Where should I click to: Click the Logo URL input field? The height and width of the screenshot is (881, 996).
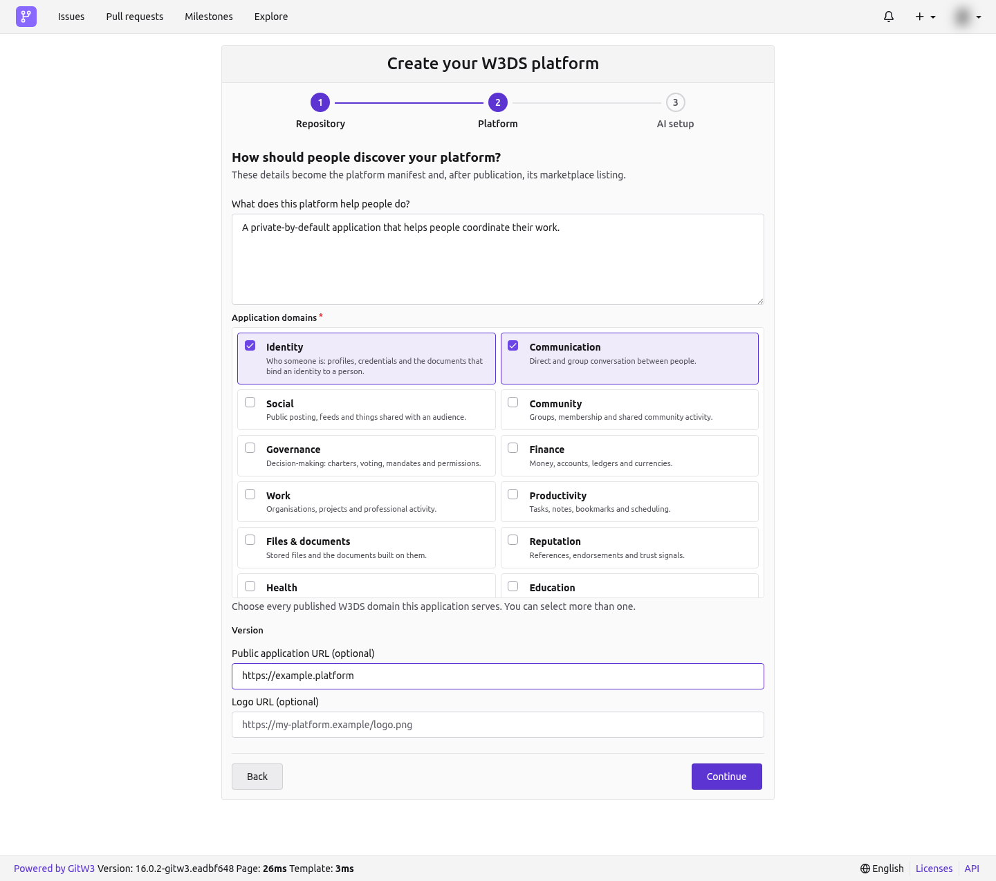pyautogui.click(x=498, y=725)
